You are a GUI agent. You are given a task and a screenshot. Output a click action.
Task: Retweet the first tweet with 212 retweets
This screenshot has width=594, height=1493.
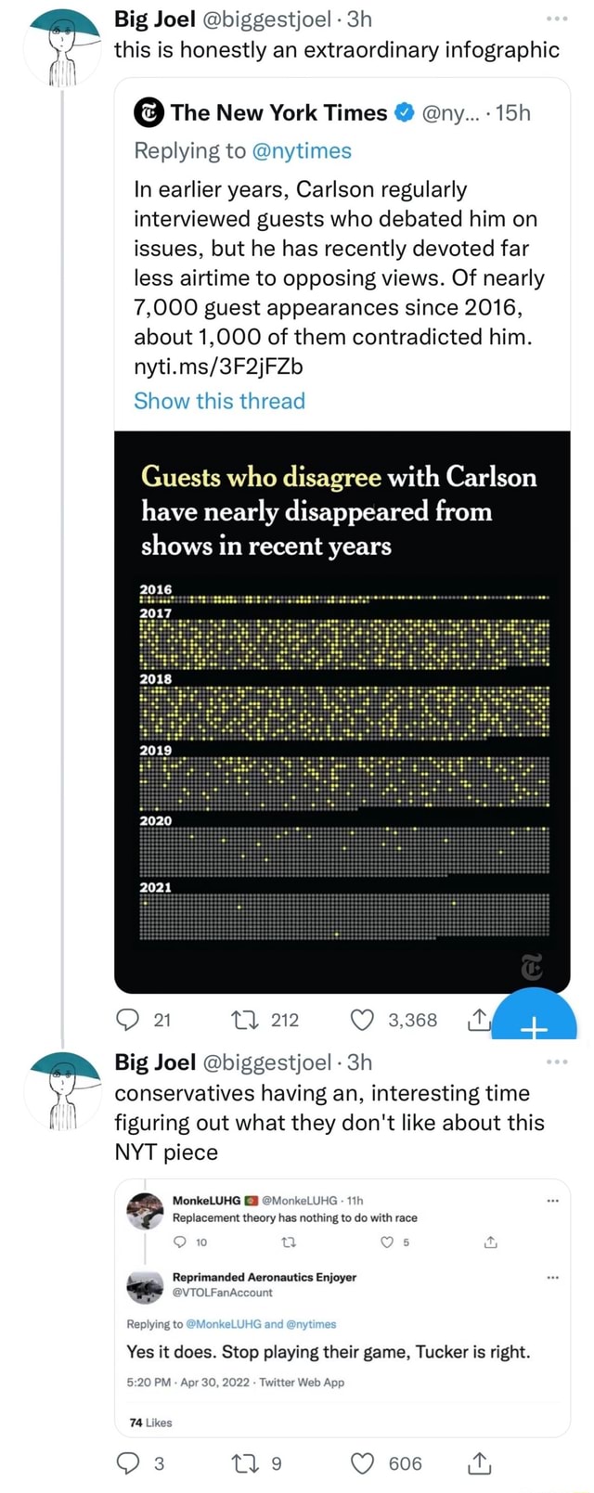(243, 1020)
